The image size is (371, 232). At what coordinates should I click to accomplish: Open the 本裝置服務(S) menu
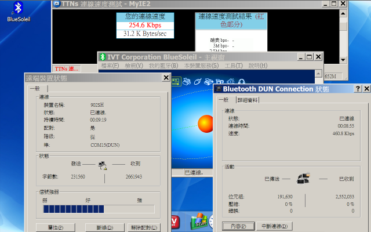click(201, 66)
